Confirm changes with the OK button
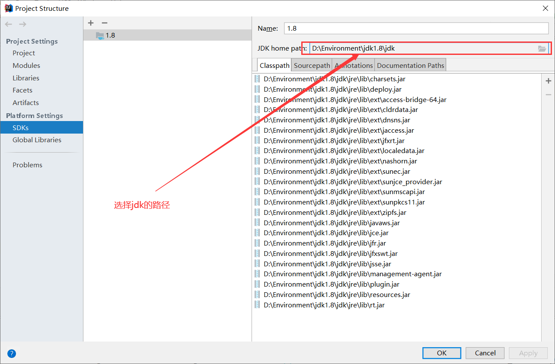 [441, 353]
